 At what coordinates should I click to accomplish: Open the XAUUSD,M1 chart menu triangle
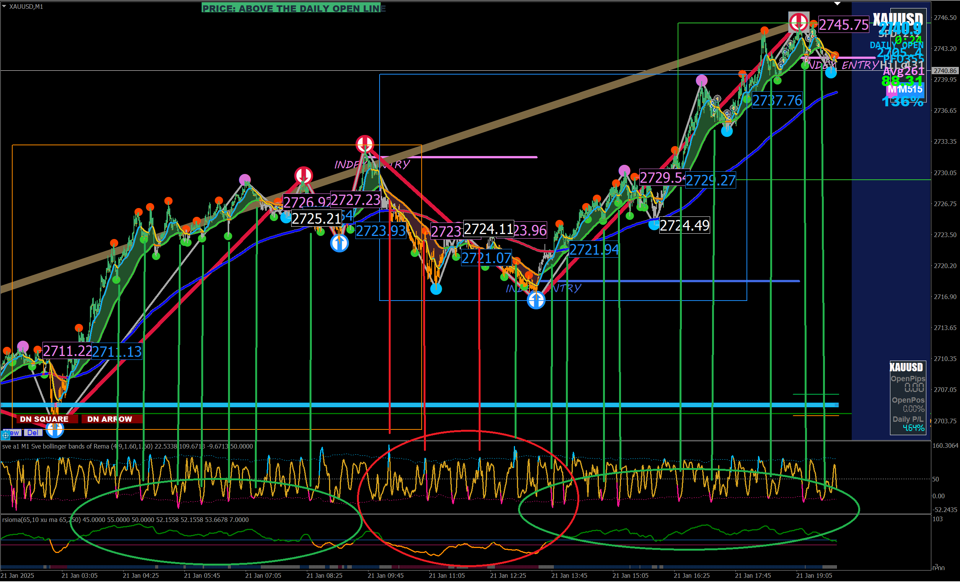pos(4,7)
